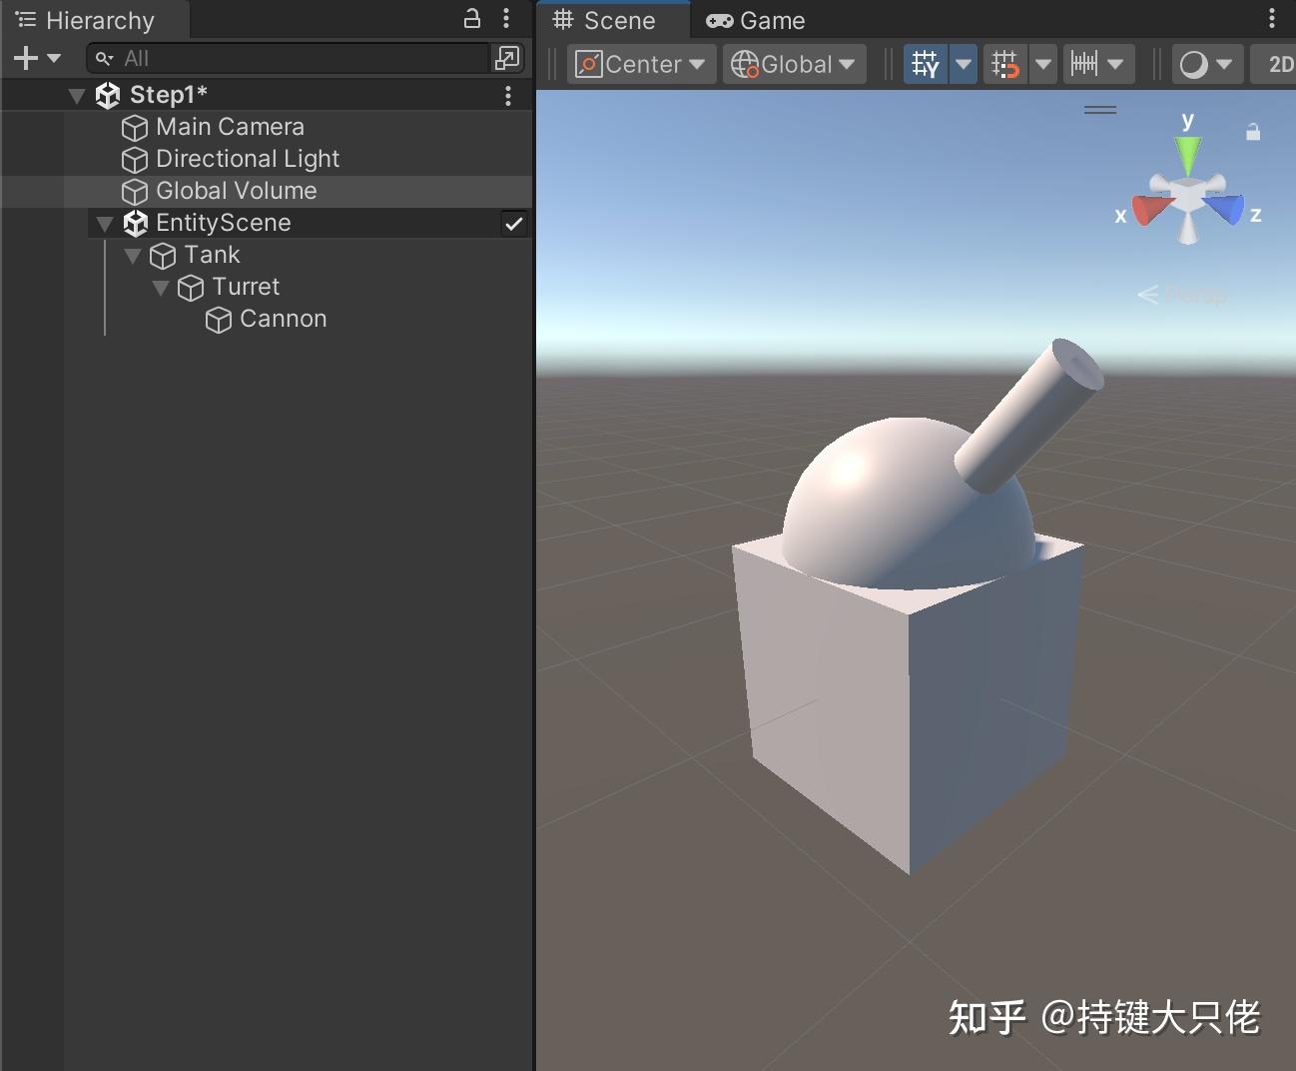Screen dimensions: 1296x1071
Task: Click the red X axis gizmo cone
Action: coord(1151,210)
